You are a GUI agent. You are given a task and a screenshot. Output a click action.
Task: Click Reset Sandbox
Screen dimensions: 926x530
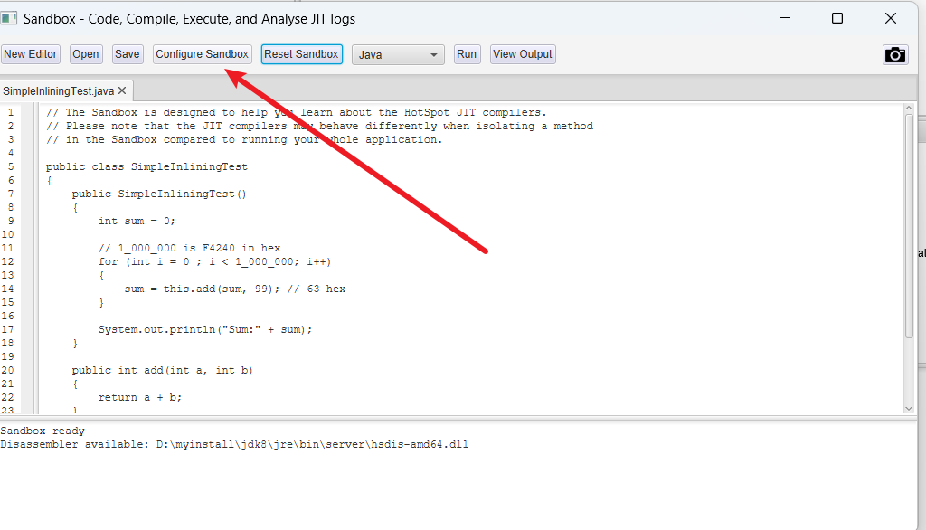pyautogui.click(x=301, y=54)
